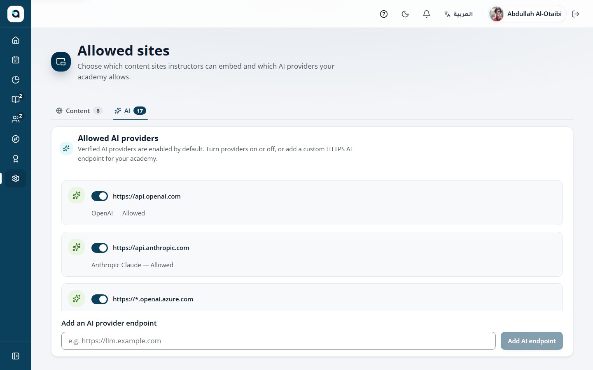Switch language to العربية
This screenshot has height=370, width=593.
pos(458,14)
